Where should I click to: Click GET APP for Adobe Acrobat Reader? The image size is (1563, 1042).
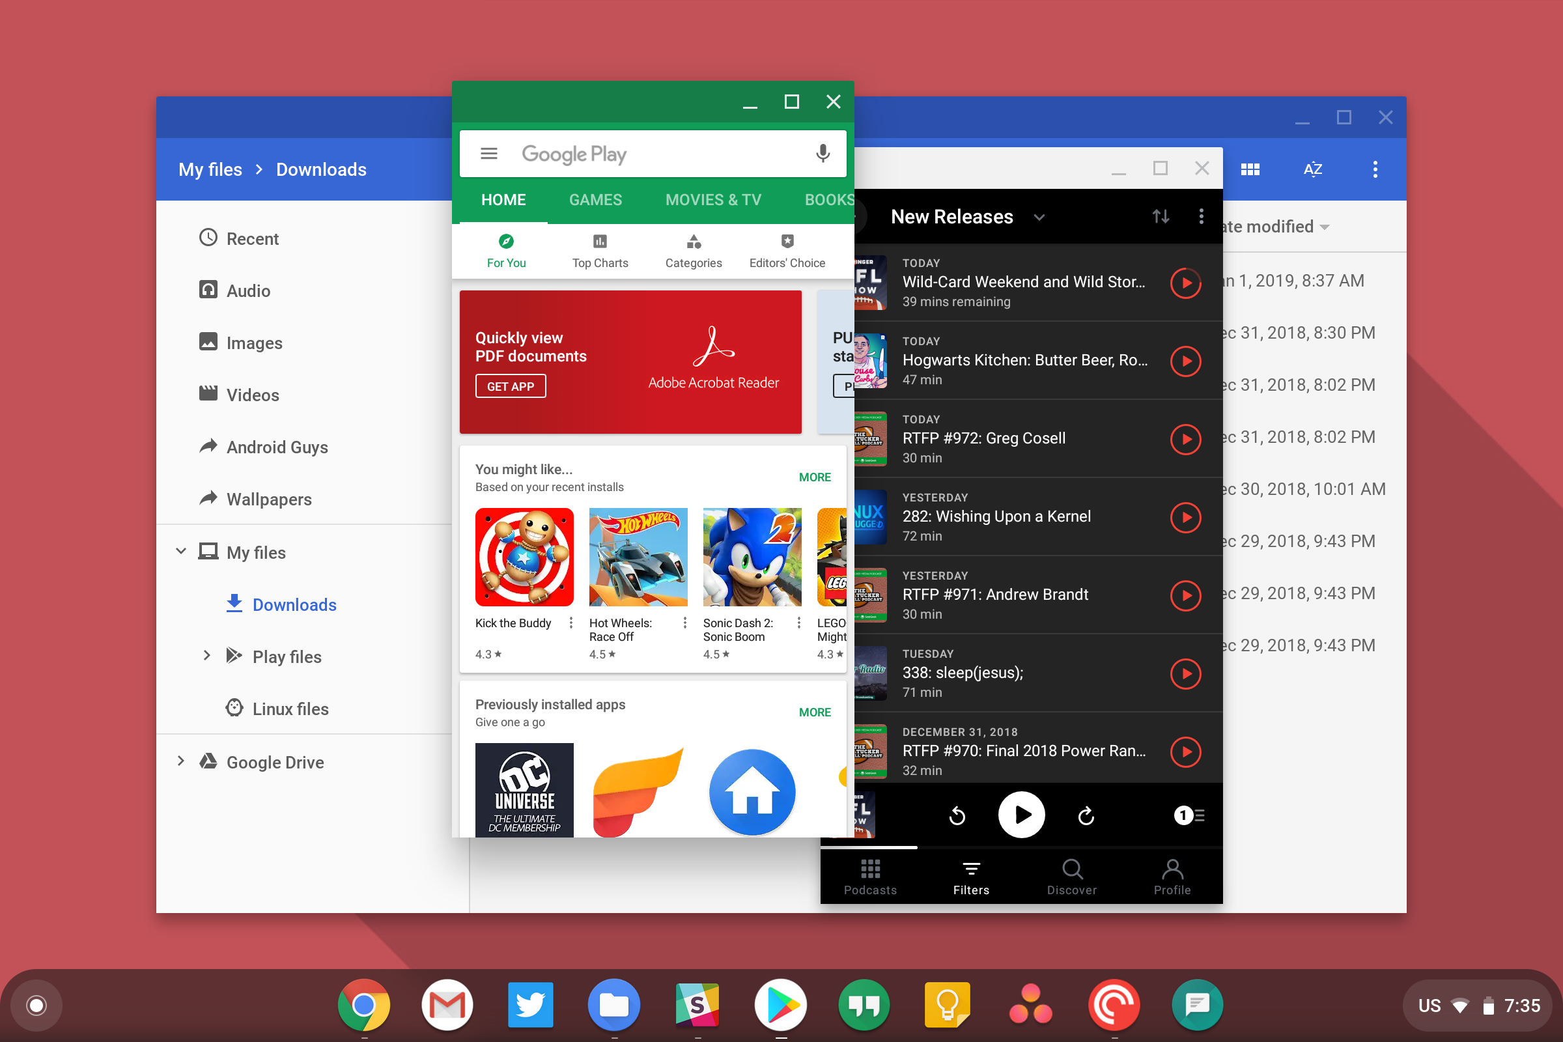(511, 386)
